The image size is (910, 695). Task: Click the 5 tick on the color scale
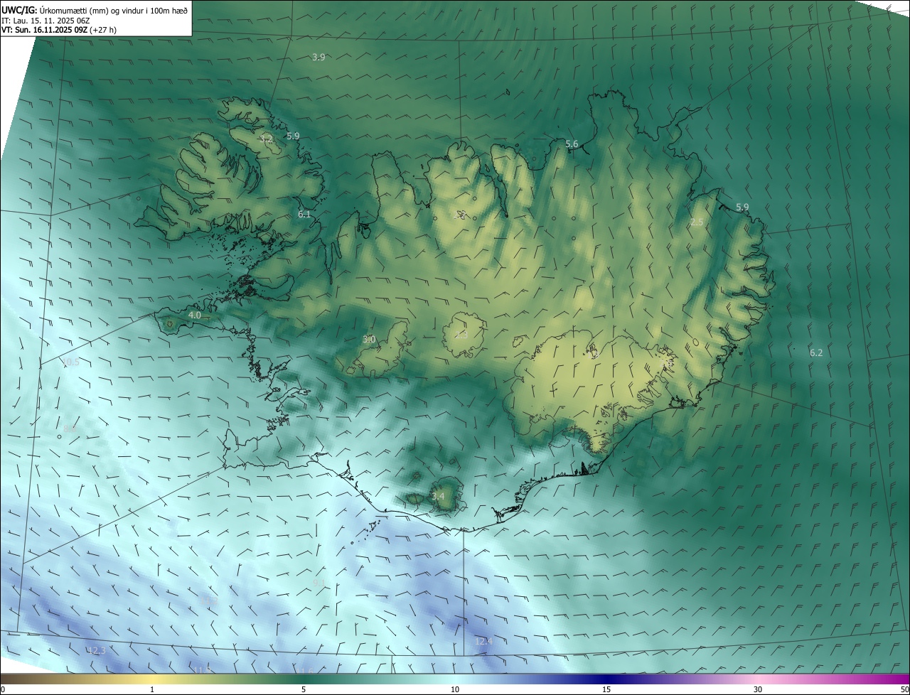304,689
